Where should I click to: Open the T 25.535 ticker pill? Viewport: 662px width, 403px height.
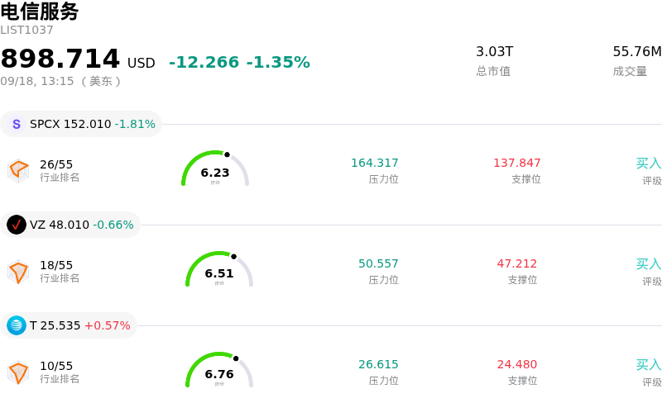pyautogui.click(x=69, y=325)
